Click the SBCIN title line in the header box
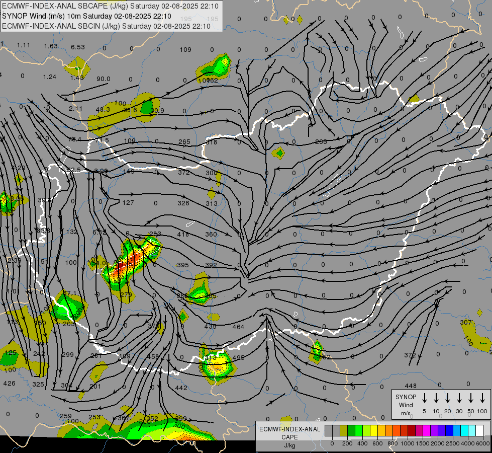 point(106,26)
